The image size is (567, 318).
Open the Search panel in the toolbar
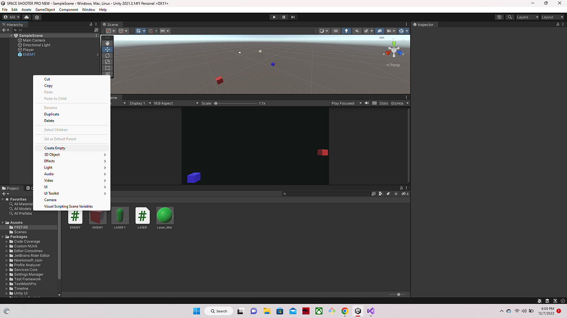click(510, 17)
